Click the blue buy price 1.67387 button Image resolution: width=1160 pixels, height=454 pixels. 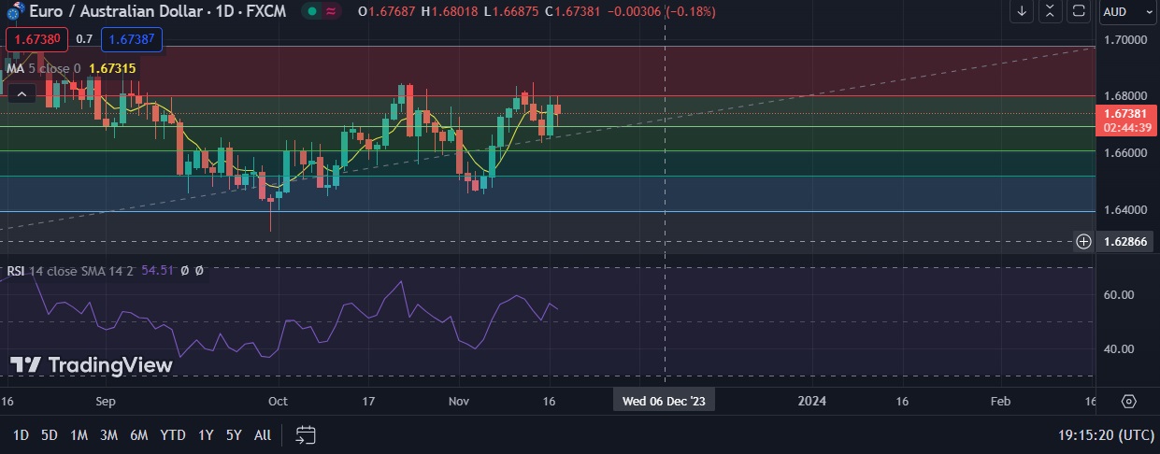[131, 39]
